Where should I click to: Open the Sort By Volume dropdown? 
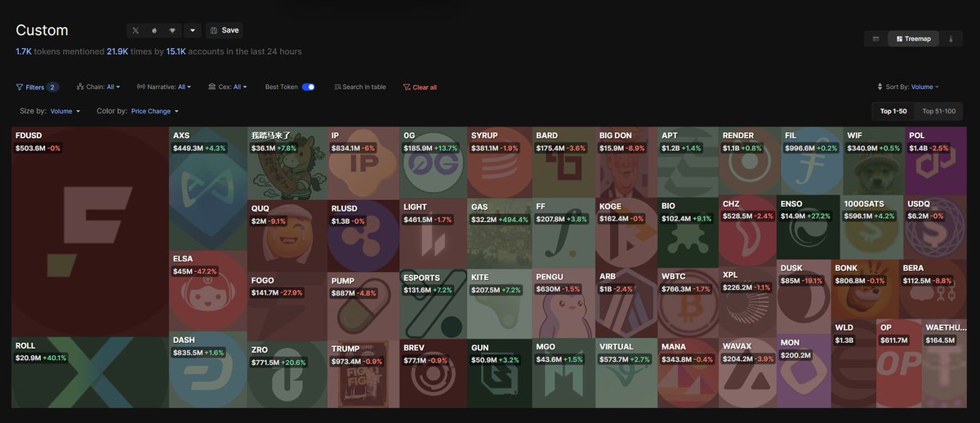(x=907, y=87)
